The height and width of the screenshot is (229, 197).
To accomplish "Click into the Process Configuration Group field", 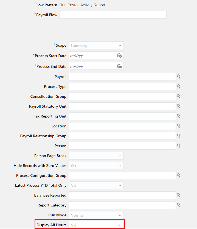I will pyautogui.click(x=122, y=175).
